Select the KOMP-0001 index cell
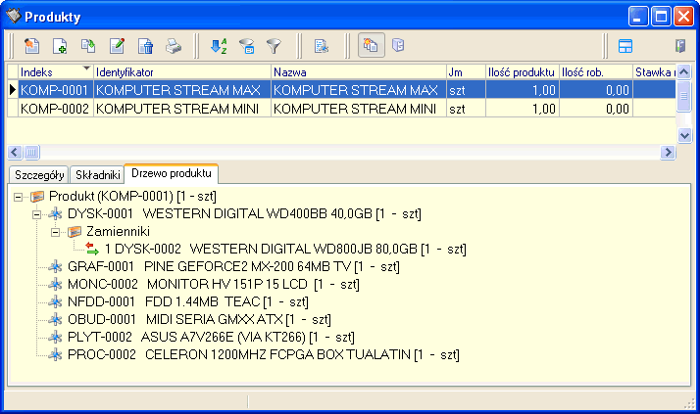The height and width of the screenshot is (414, 700). 55,90
